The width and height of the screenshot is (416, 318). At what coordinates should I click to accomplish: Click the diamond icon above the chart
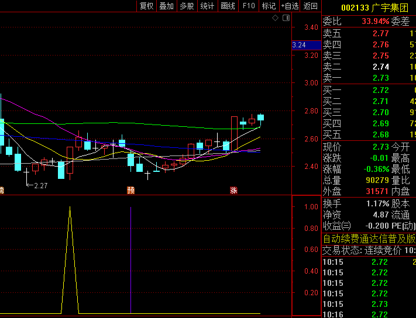click(276, 18)
